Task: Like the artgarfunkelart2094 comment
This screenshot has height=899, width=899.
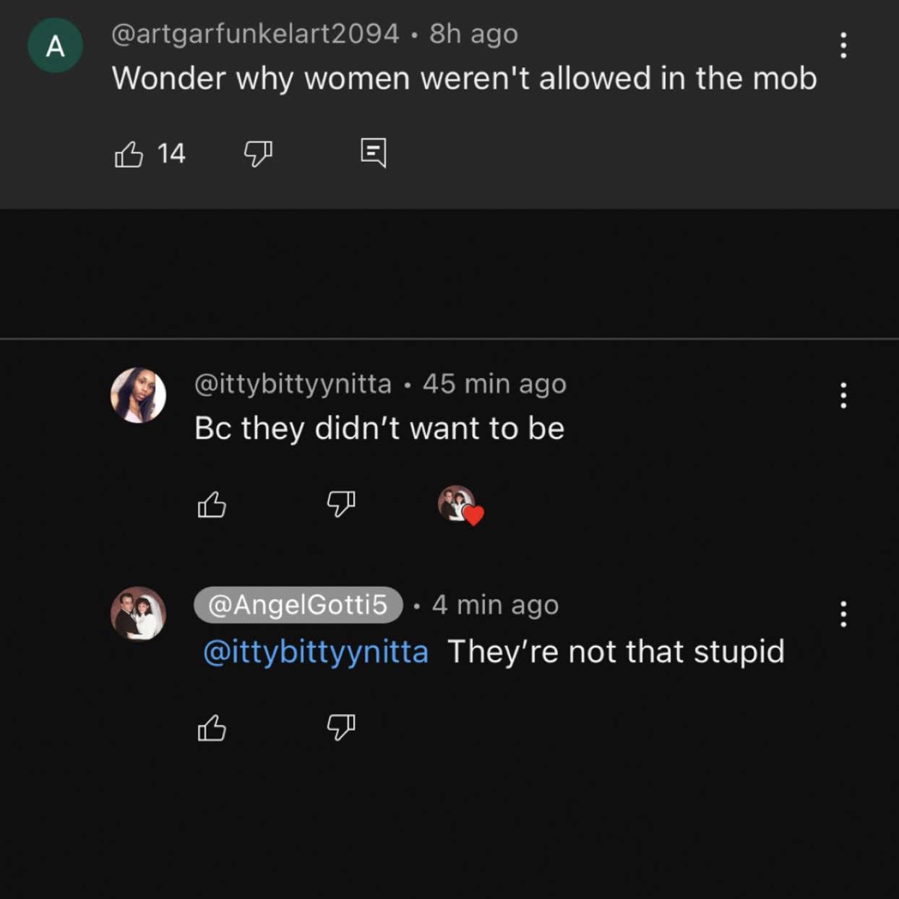Action: click(x=129, y=154)
